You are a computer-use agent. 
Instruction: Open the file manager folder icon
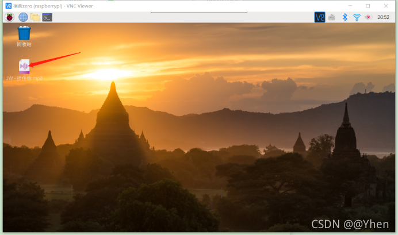35,17
